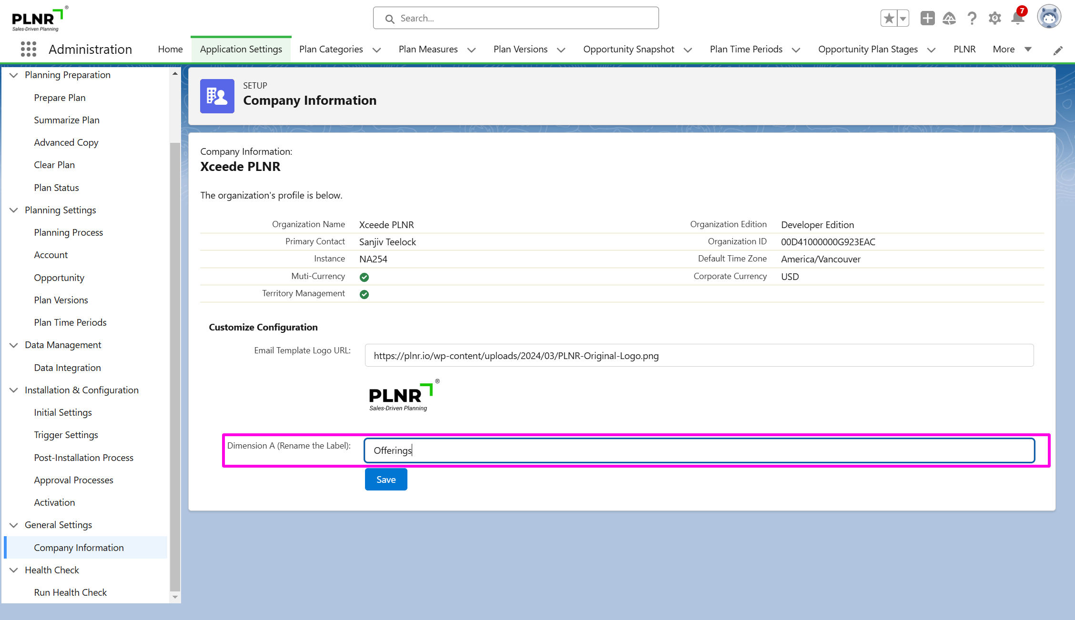Open the Plan Categories tab dropdown chevron
The width and height of the screenshot is (1075, 620).
tap(376, 50)
